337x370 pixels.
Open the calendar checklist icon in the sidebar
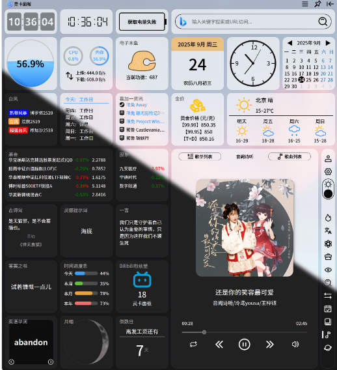point(328,309)
